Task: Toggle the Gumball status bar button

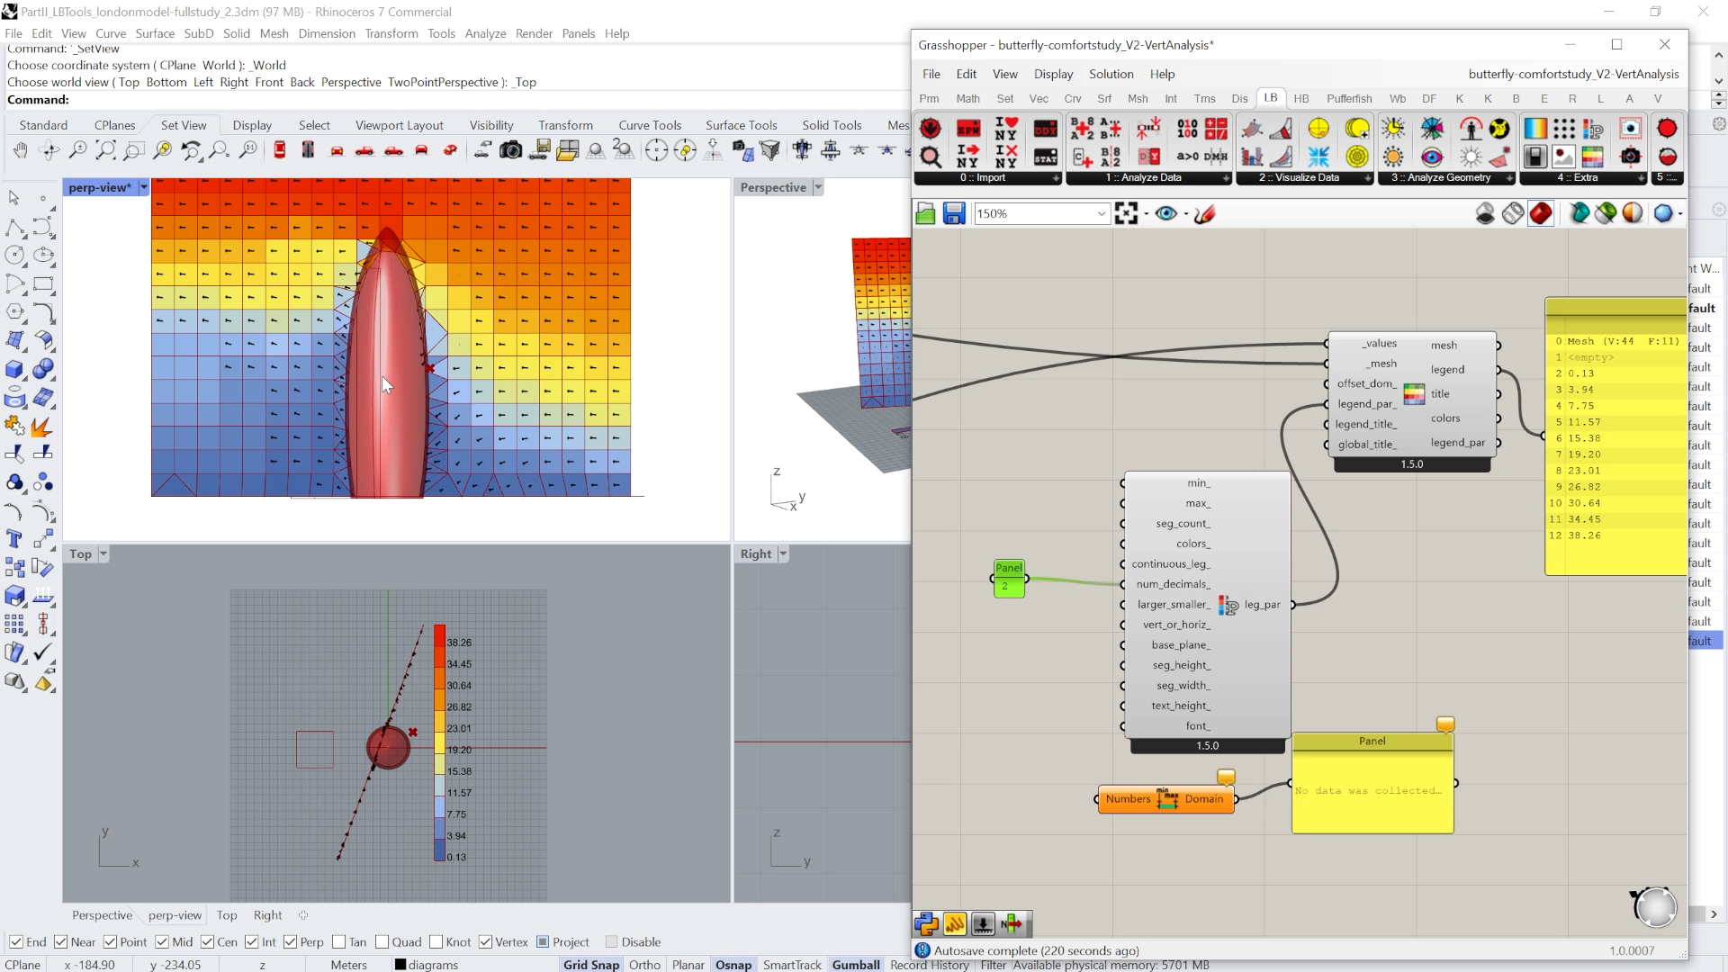Action: coord(855,965)
